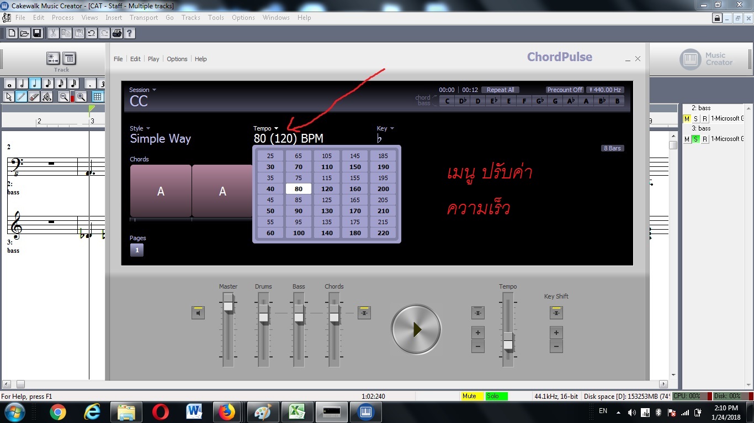Click the Paste clipboard icon

pyautogui.click(x=78, y=33)
